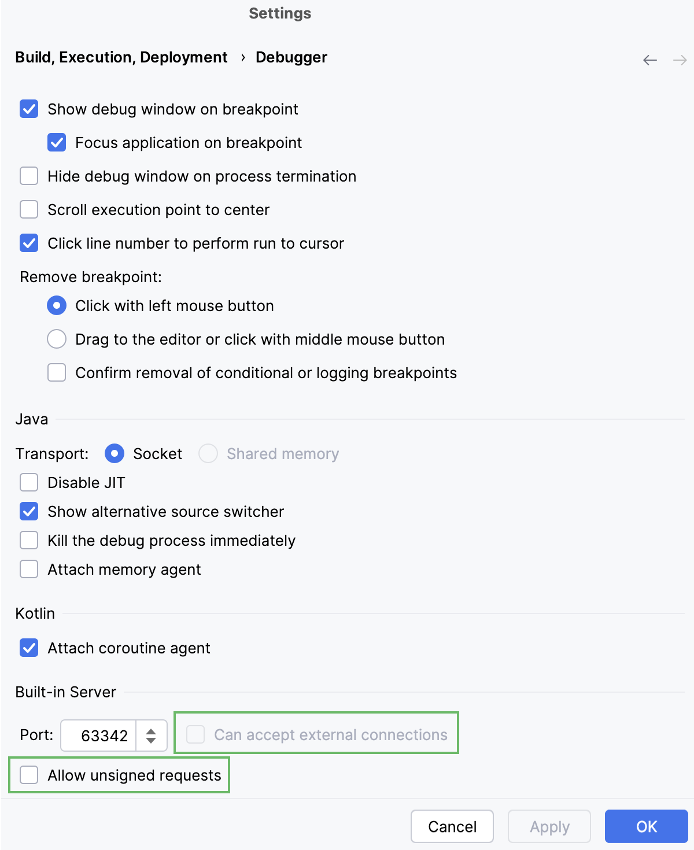Image resolution: width=694 pixels, height=850 pixels.
Task: Disable Click line number to perform run to cursor
Action: [x=28, y=243]
